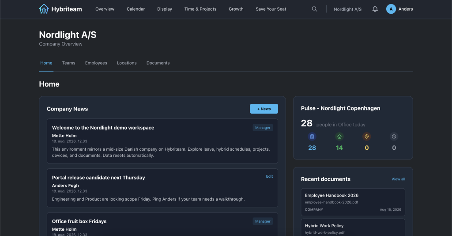
Task: Click the office count 28 value
Action: (312, 148)
